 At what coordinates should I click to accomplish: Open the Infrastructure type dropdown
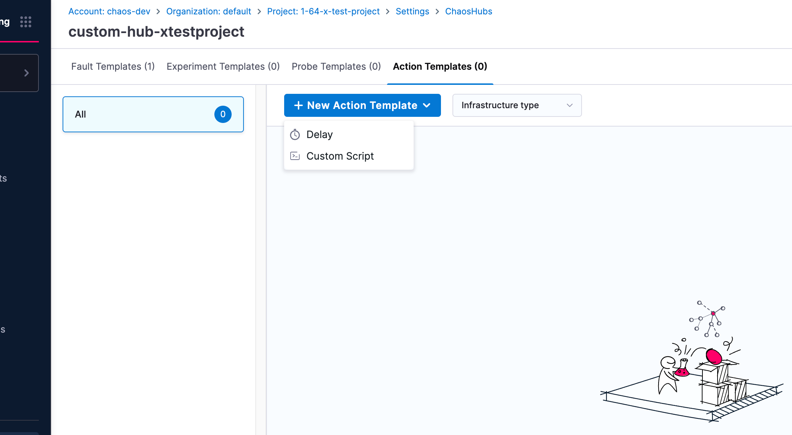coord(517,105)
